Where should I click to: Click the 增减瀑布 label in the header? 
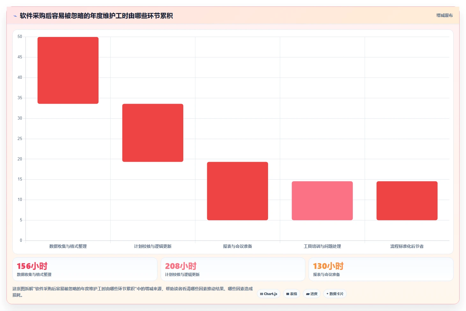444,15
